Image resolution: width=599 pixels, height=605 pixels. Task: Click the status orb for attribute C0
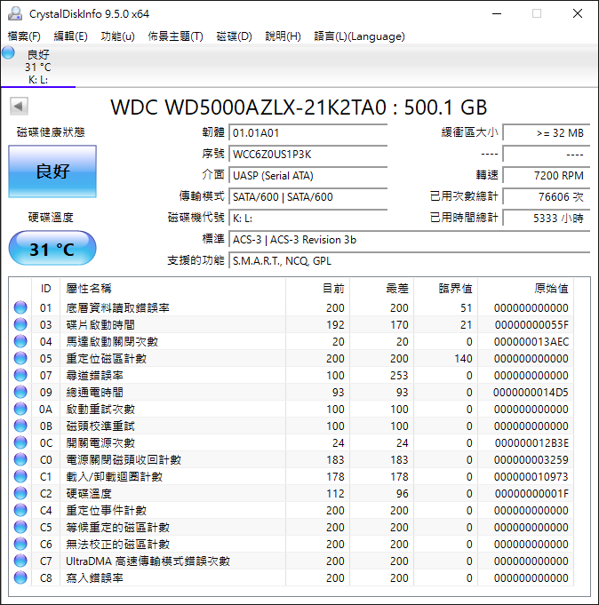click(20, 459)
